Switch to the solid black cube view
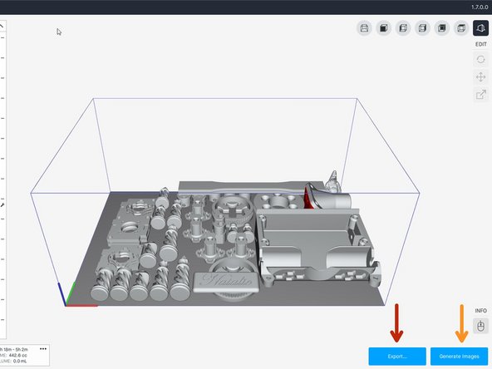 (383, 28)
